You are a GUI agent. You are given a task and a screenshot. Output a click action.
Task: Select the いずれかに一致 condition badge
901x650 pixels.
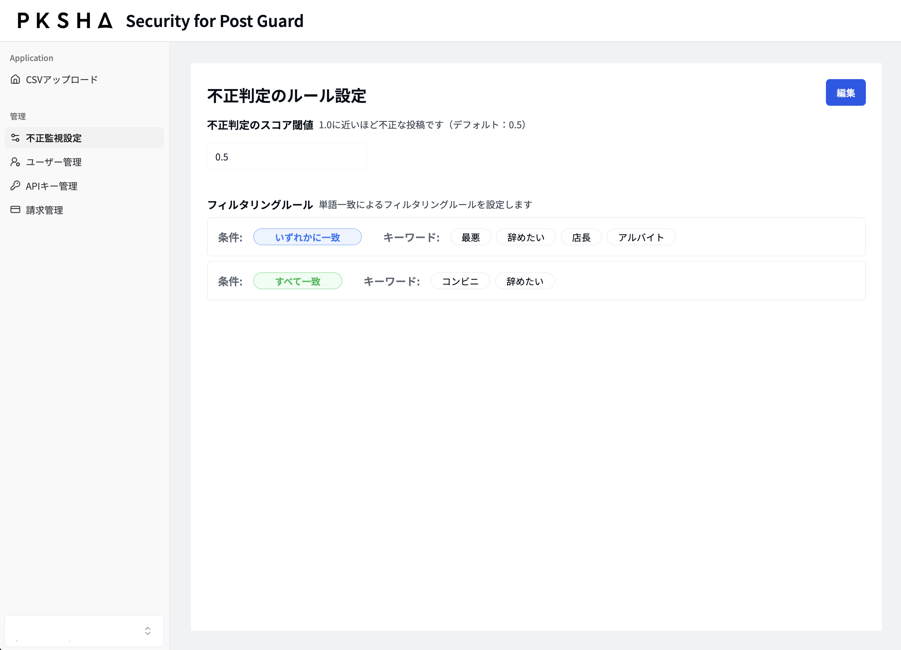coord(307,237)
